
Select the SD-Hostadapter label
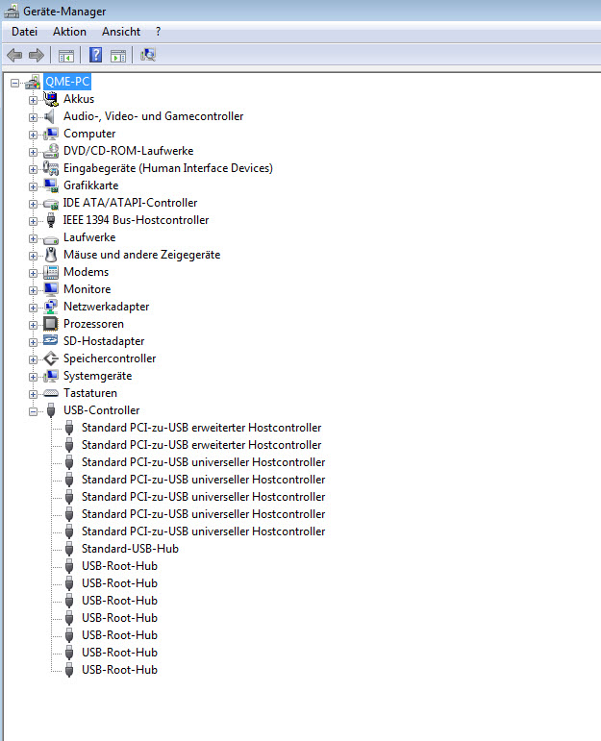[x=104, y=341]
